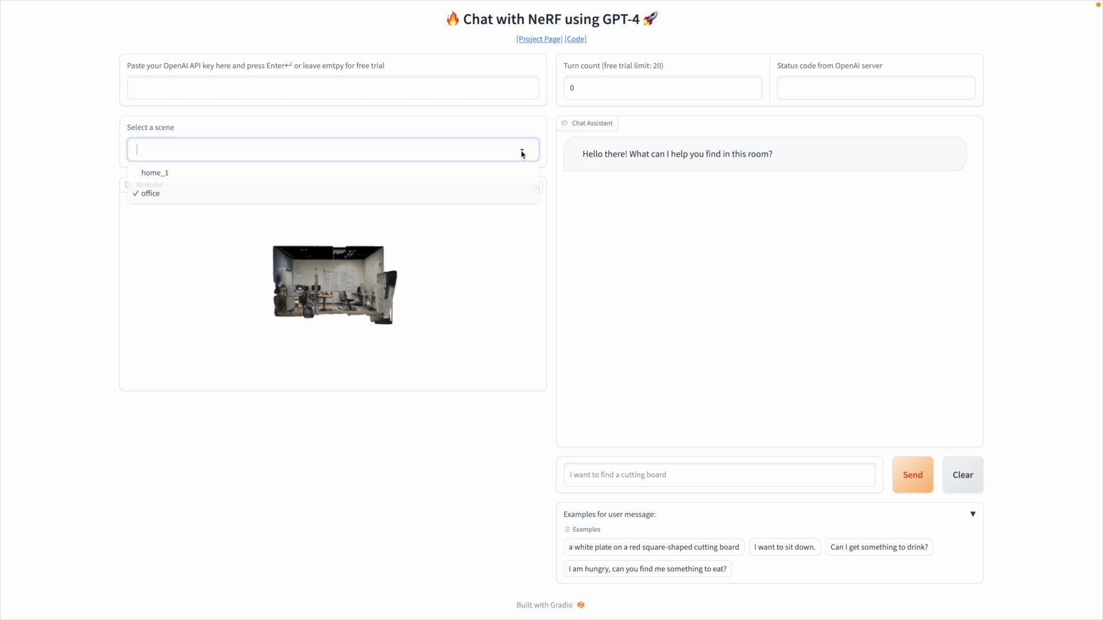The height and width of the screenshot is (620, 1103).
Task: Click the example 'I want to sit down.'
Action: (x=784, y=547)
